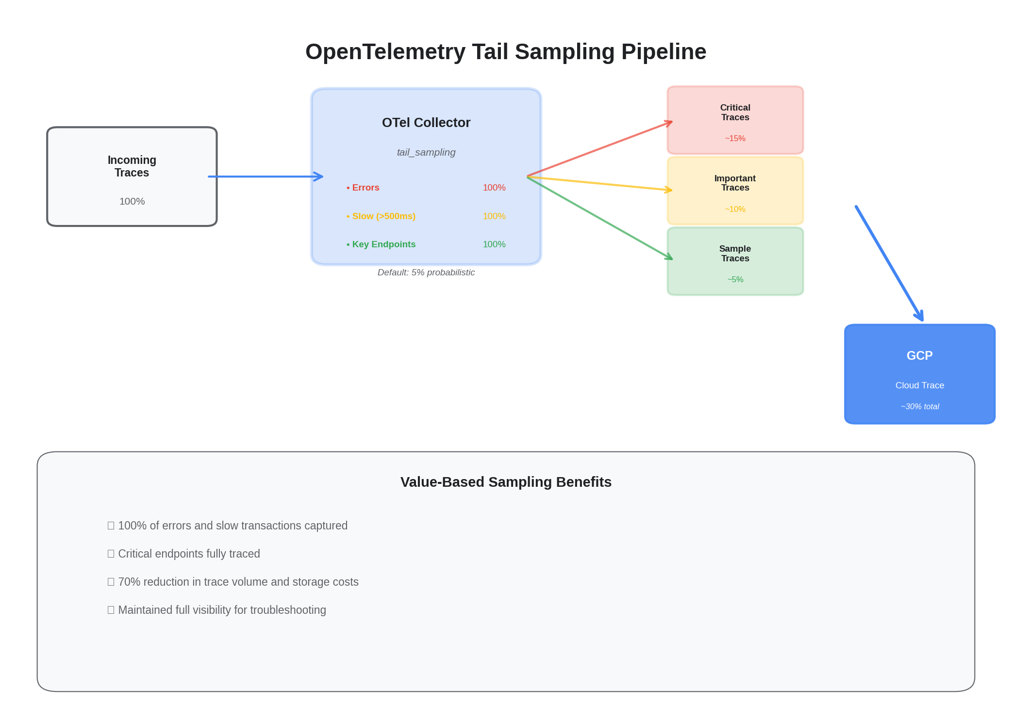Click the red arrow to Critical Traces

pos(602,148)
